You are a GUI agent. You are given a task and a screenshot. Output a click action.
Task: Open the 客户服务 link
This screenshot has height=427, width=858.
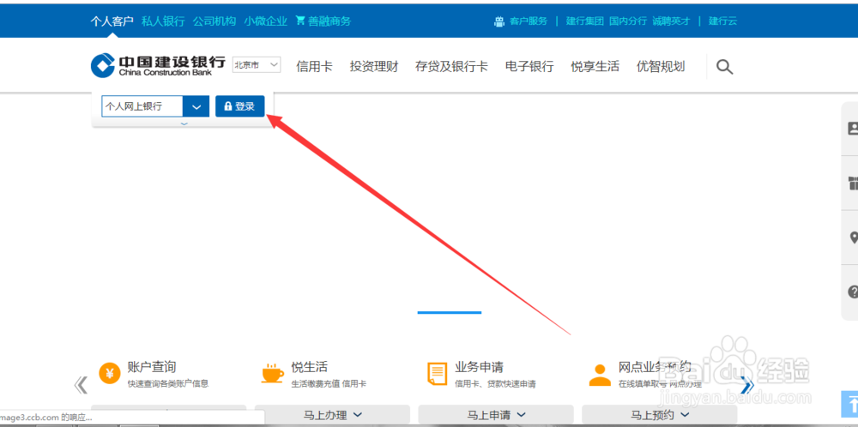click(529, 21)
